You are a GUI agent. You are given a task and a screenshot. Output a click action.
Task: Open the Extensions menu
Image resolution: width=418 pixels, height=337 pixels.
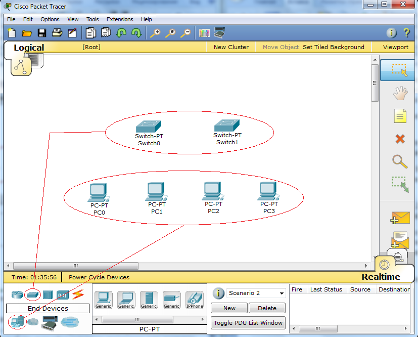tap(120, 19)
